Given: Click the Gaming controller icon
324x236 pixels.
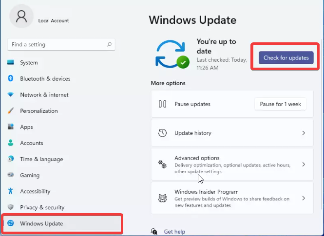Looking at the screenshot, I should click(11, 175).
